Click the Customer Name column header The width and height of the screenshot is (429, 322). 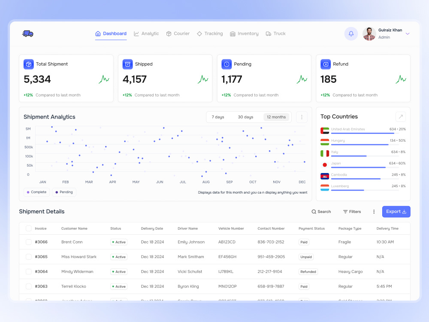[74, 228]
